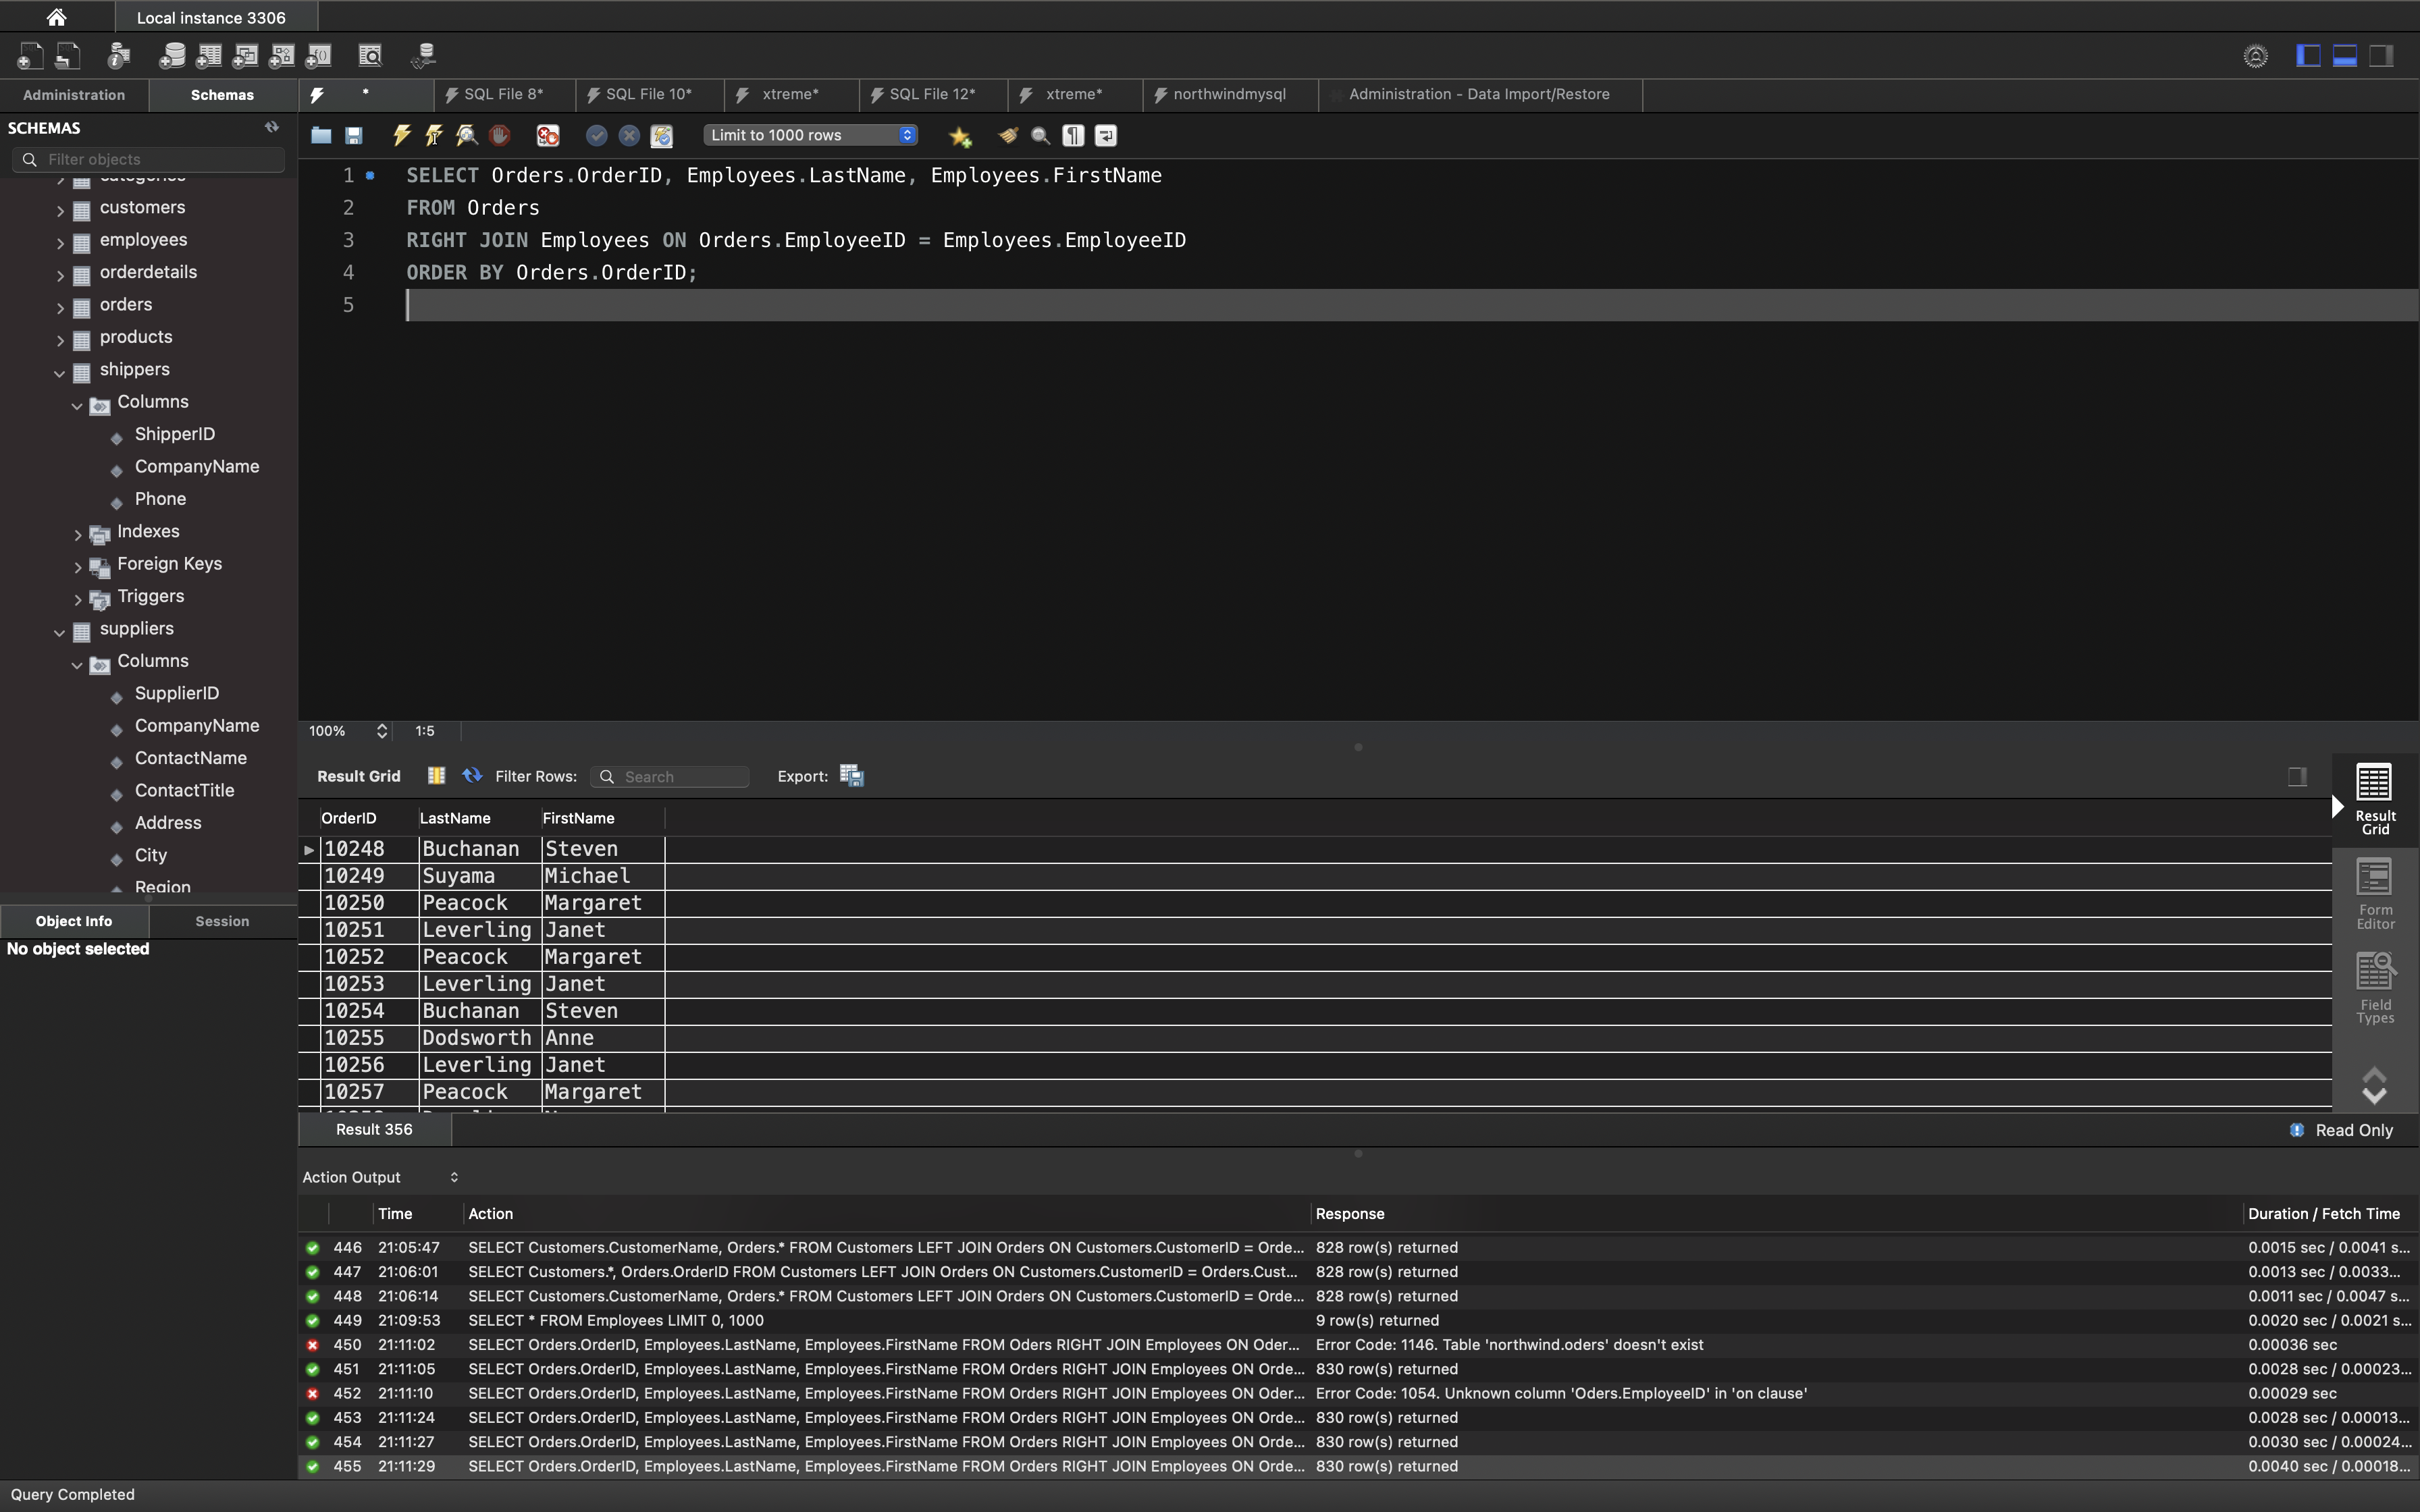Click the Beautify query broom icon
The image size is (2420, 1512).
[x=1008, y=135]
